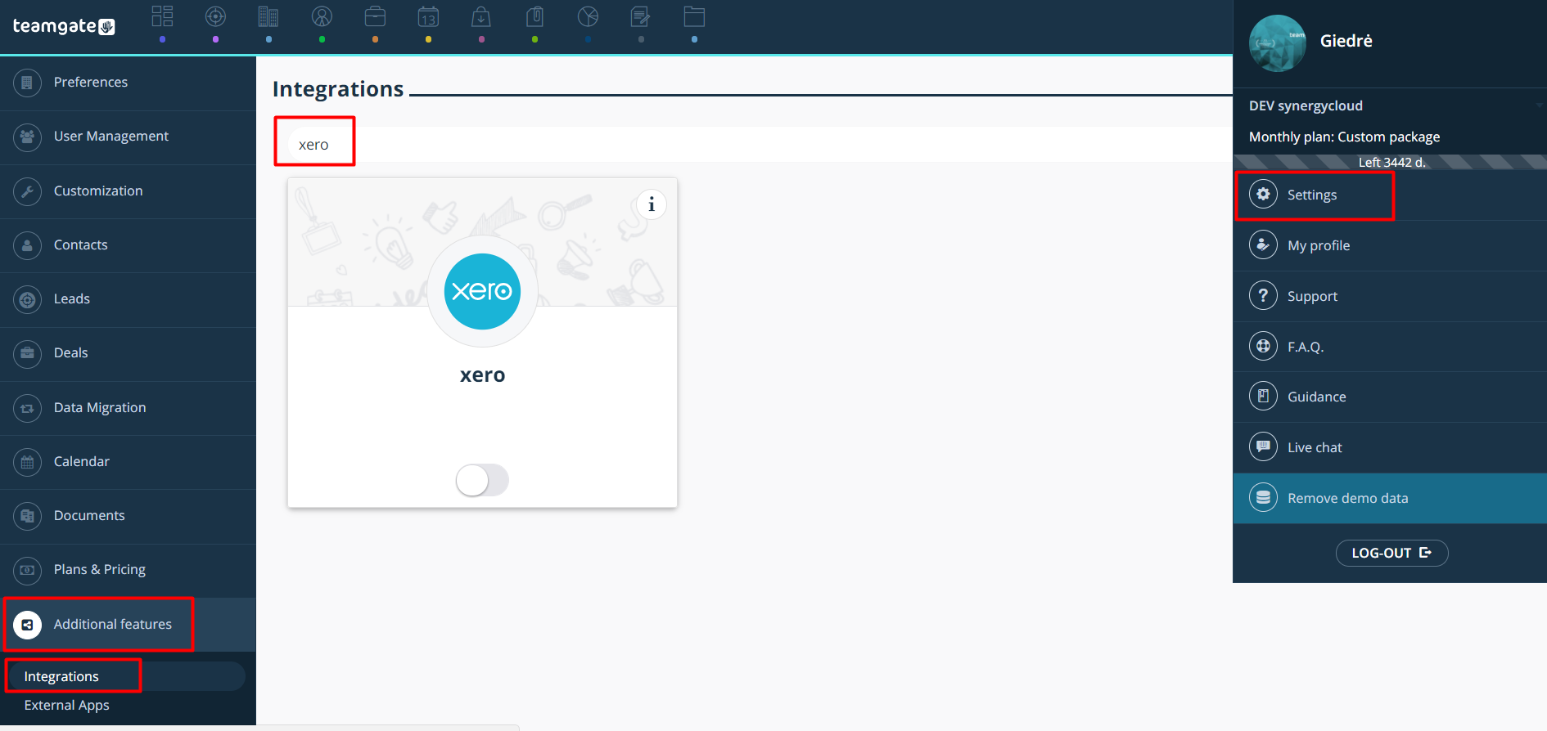Click the round xero logo on card
The image size is (1547, 731).
pos(482,291)
